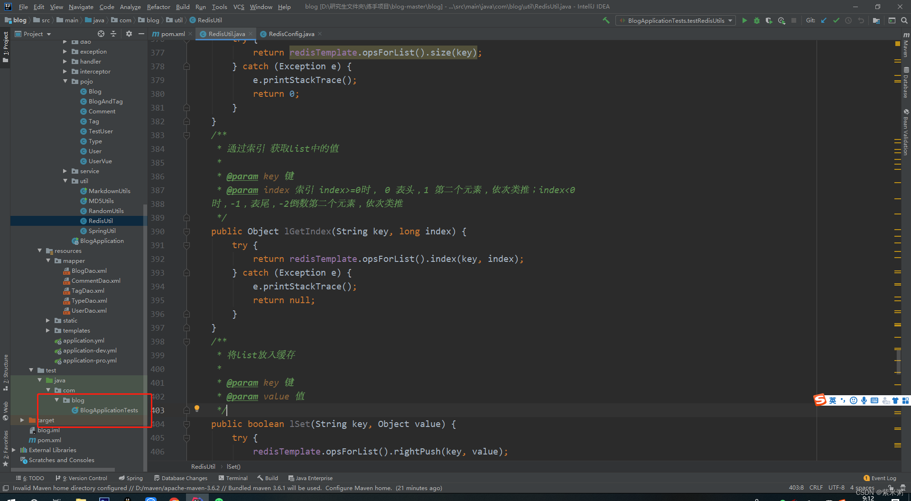
Task: Open the Spring tool window
Action: point(130,478)
